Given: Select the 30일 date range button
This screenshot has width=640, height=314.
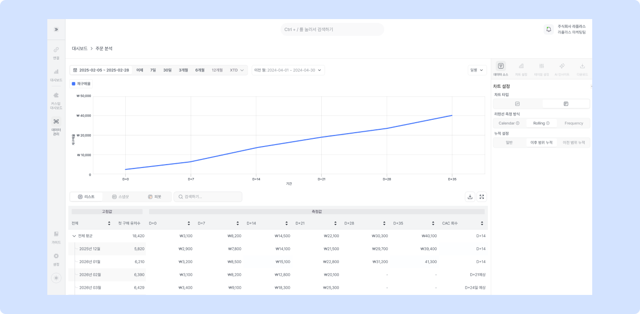Looking at the screenshot, I should click(167, 70).
